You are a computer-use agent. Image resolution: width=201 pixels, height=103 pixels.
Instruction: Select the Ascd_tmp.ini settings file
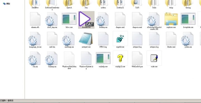coord(51,19)
